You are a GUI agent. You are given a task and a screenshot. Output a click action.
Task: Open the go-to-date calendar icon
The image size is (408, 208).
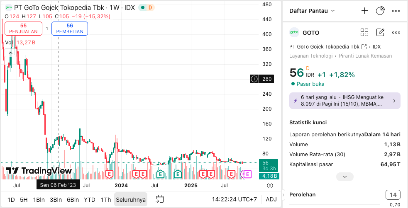click(159, 199)
